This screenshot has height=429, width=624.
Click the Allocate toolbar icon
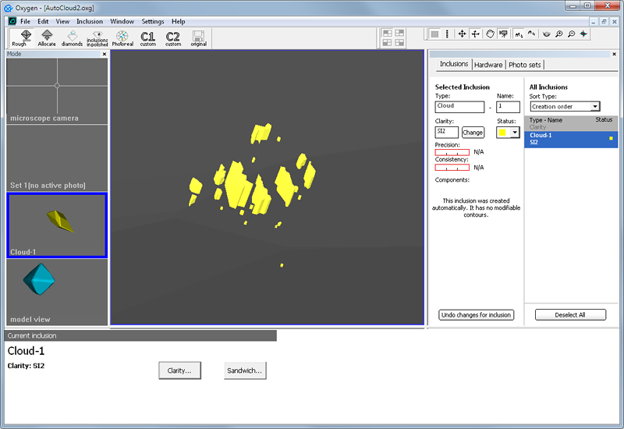[x=47, y=38]
